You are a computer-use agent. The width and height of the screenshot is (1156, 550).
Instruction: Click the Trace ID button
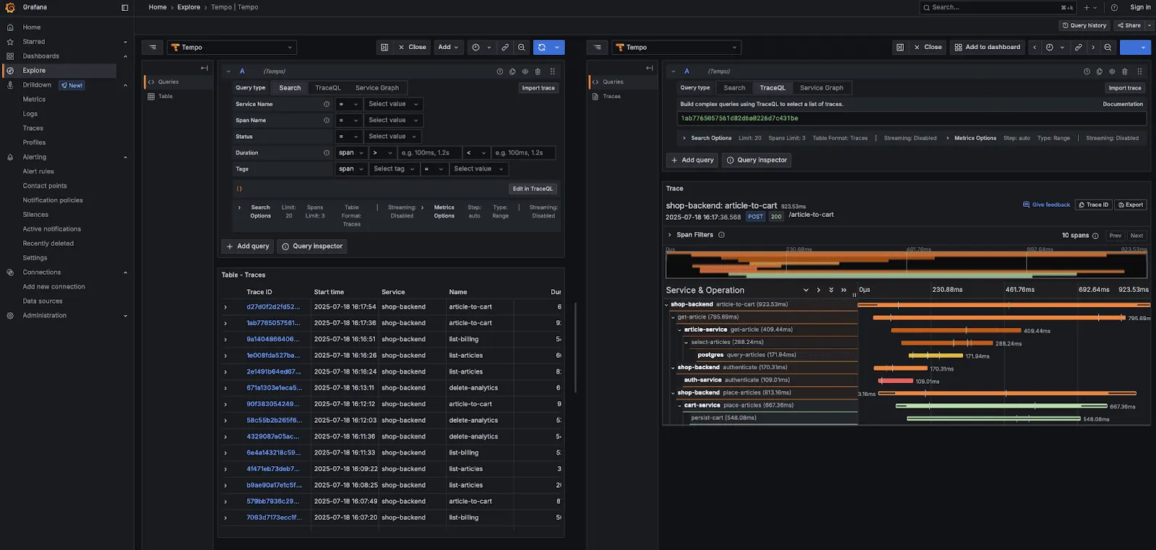(x=1093, y=205)
